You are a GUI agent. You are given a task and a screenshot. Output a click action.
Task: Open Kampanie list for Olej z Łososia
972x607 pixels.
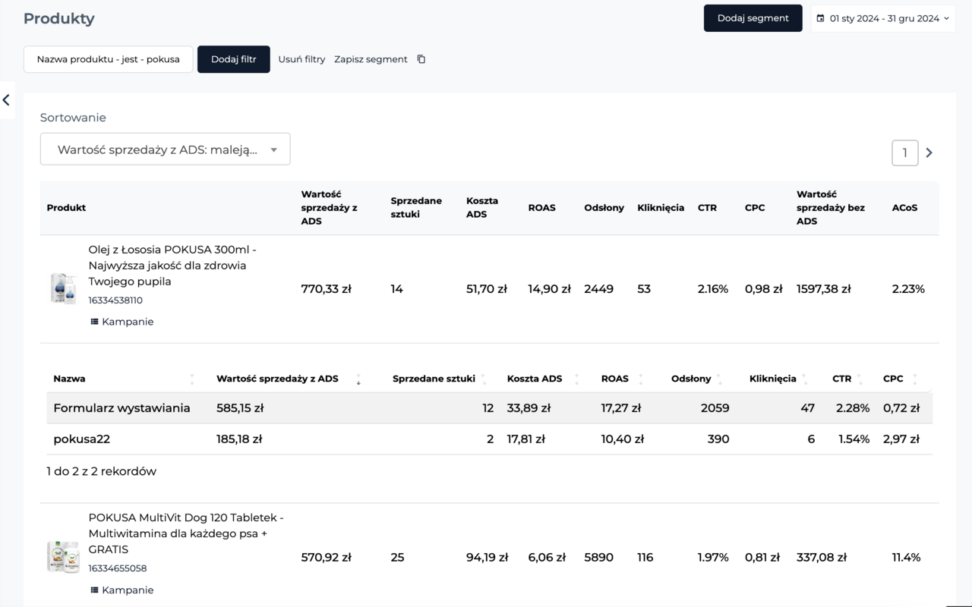[121, 322]
